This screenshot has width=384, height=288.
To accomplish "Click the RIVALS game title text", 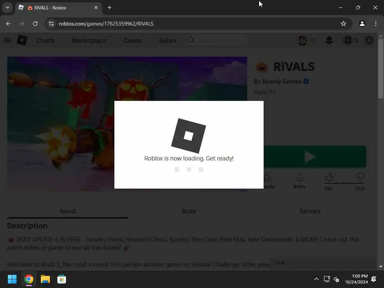I will point(294,67).
